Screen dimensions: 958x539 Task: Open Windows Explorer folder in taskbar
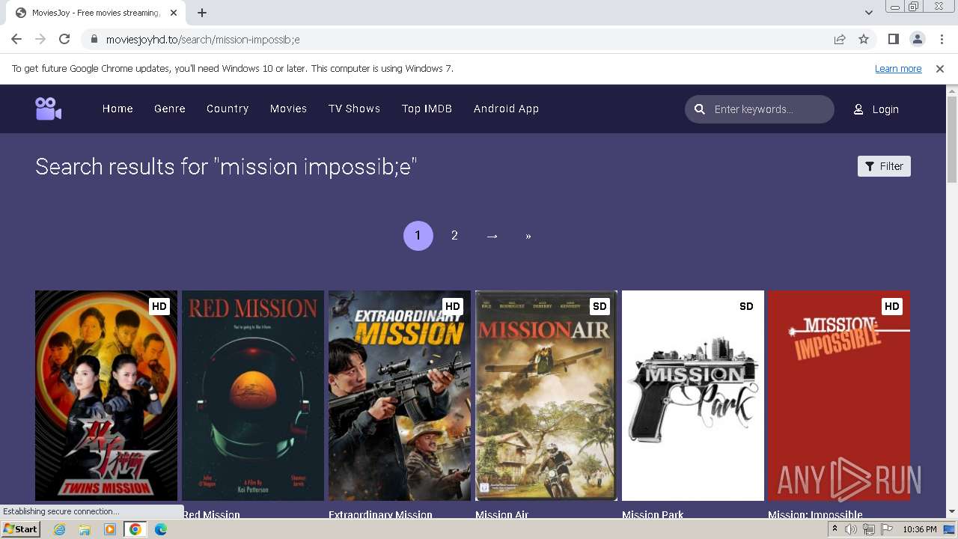[85, 529]
